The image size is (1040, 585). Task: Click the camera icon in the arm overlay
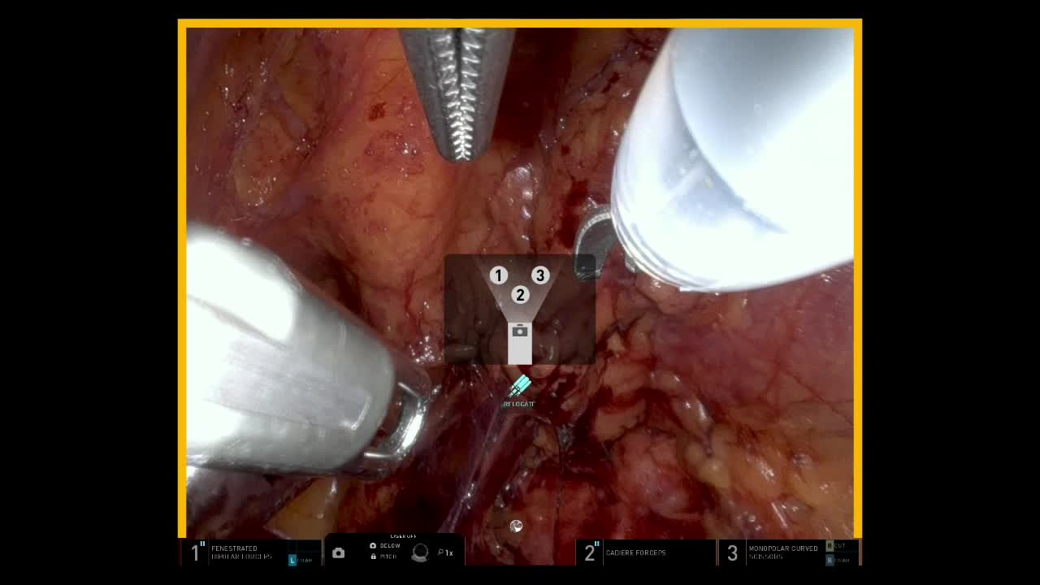tap(520, 331)
